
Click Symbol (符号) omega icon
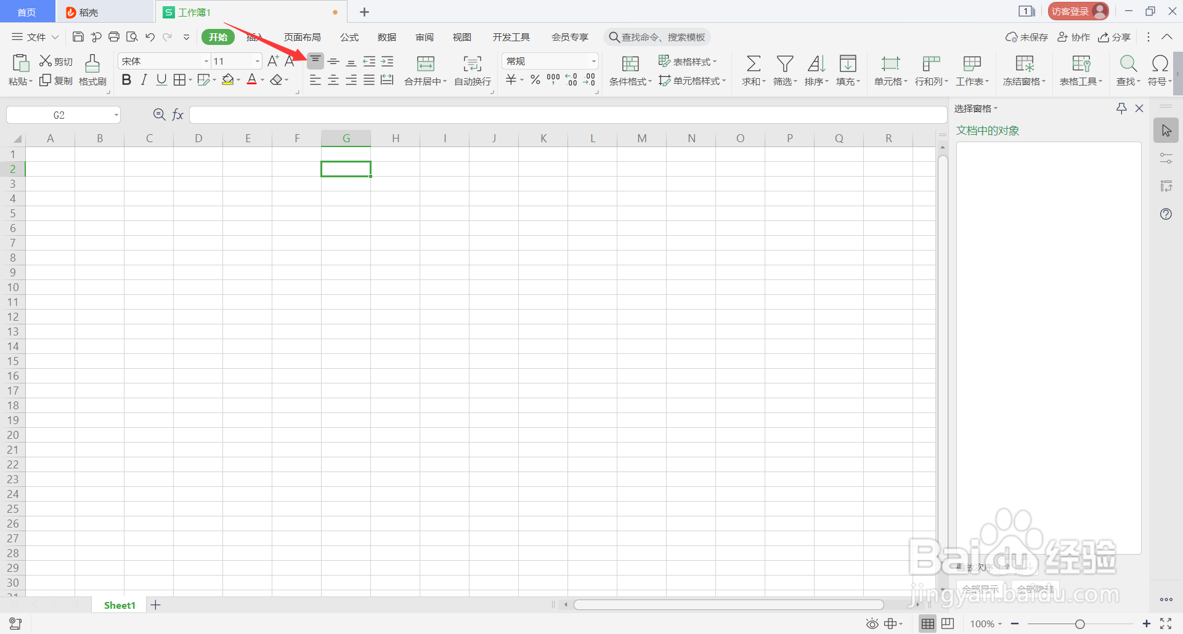(x=1160, y=63)
